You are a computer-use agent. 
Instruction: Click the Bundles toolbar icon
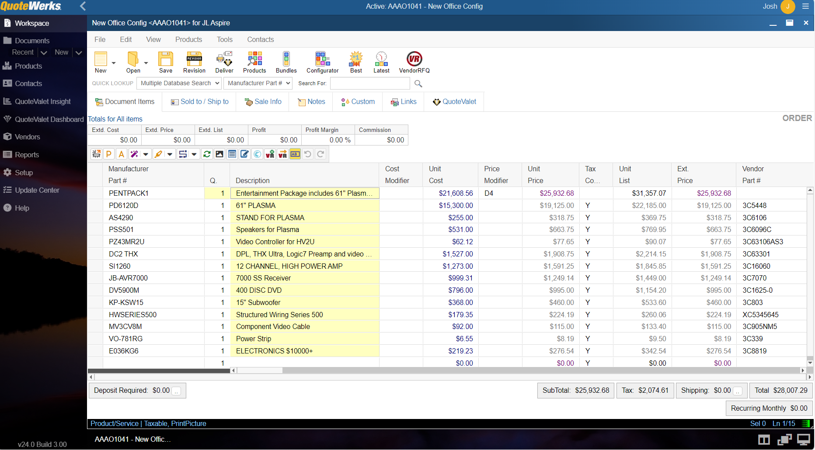[x=286, y=62]
